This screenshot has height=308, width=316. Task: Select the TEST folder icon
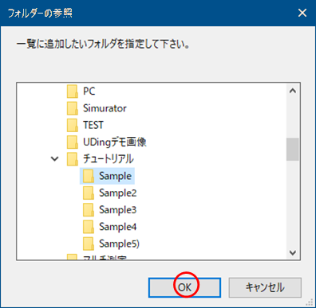(72, 125)
